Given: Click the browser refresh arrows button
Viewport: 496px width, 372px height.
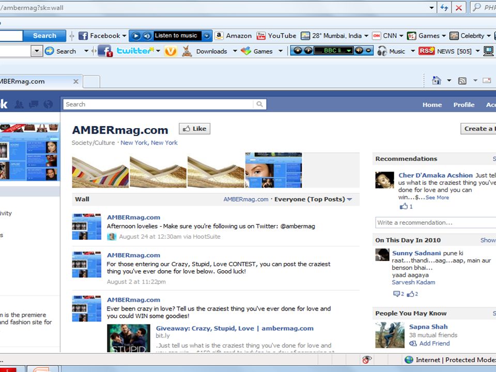Looking at the screenshot, I should pos(444,8).
